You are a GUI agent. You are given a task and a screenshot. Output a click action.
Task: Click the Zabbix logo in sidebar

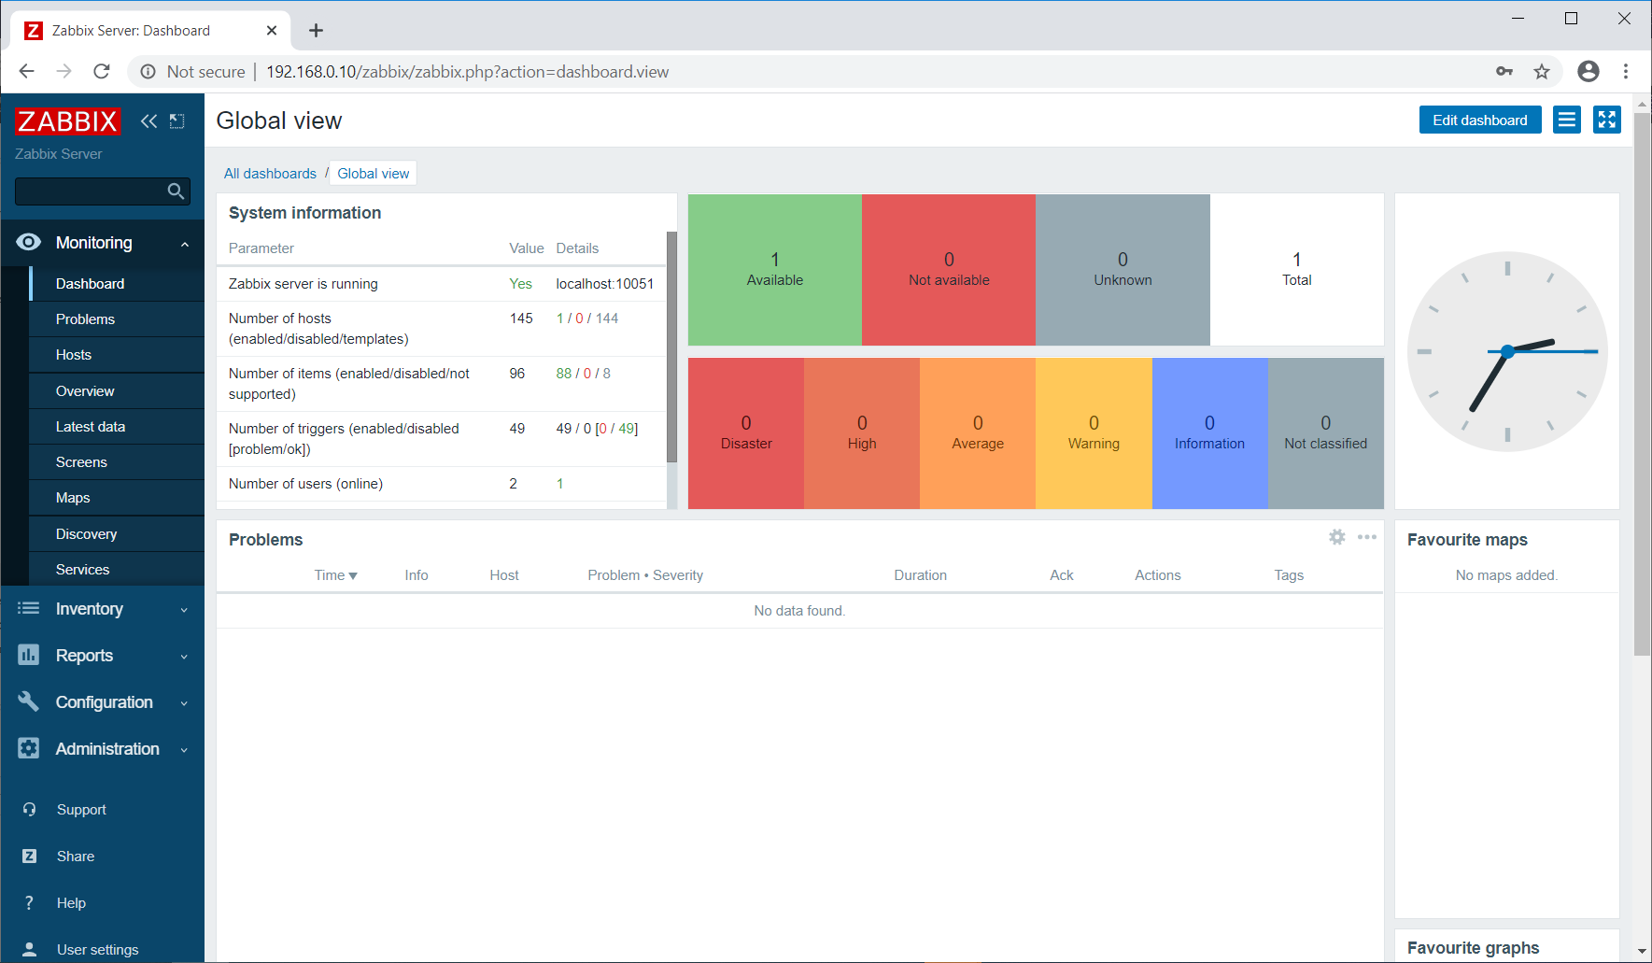[x=67, y=121]
